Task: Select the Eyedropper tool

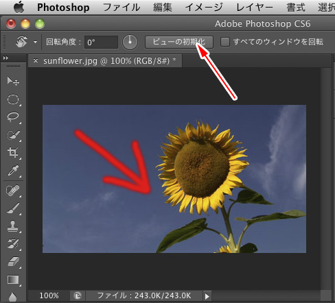Action: [13, 171]
